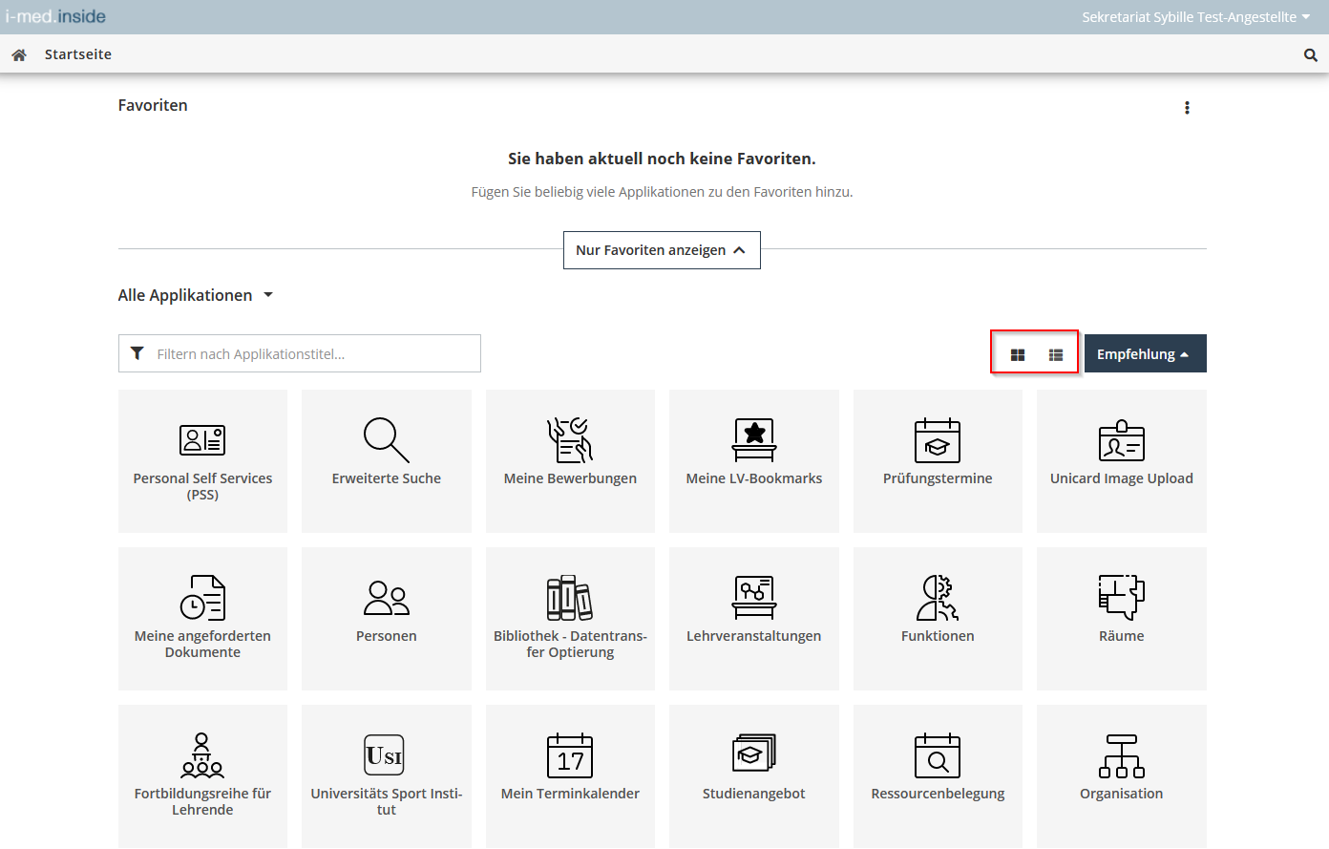This screenshot has height=849, width=1329.
Task: Click the Lehrveranstaltungen label
Action: click(x=754, y=636)
